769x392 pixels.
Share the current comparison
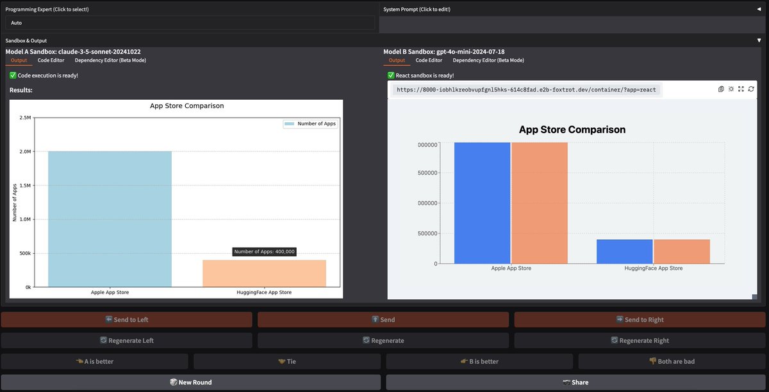575,382
